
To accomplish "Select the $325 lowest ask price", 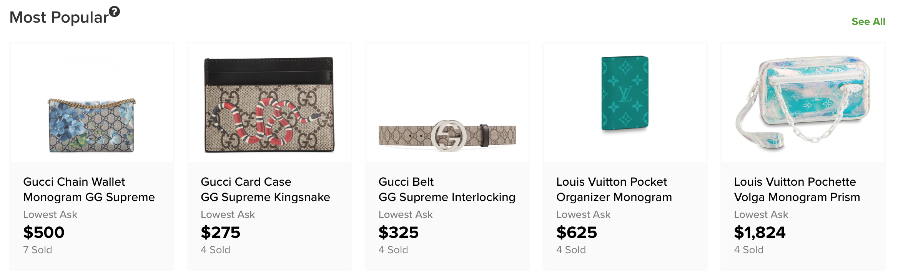I will click(x=398, y=232).
